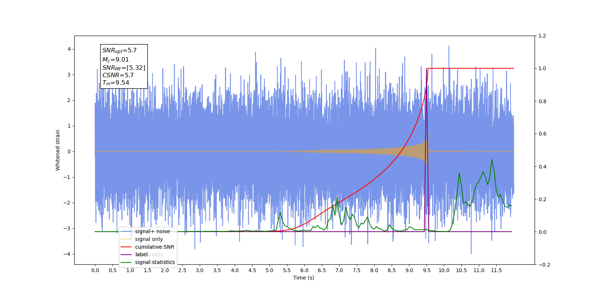Click the left y-axis tick label 3

pyautogui.click(x=69, y=75)
